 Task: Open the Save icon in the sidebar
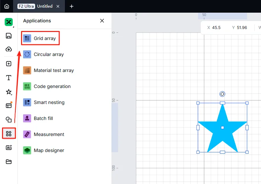pyautogui.click(x=9, y=36)
